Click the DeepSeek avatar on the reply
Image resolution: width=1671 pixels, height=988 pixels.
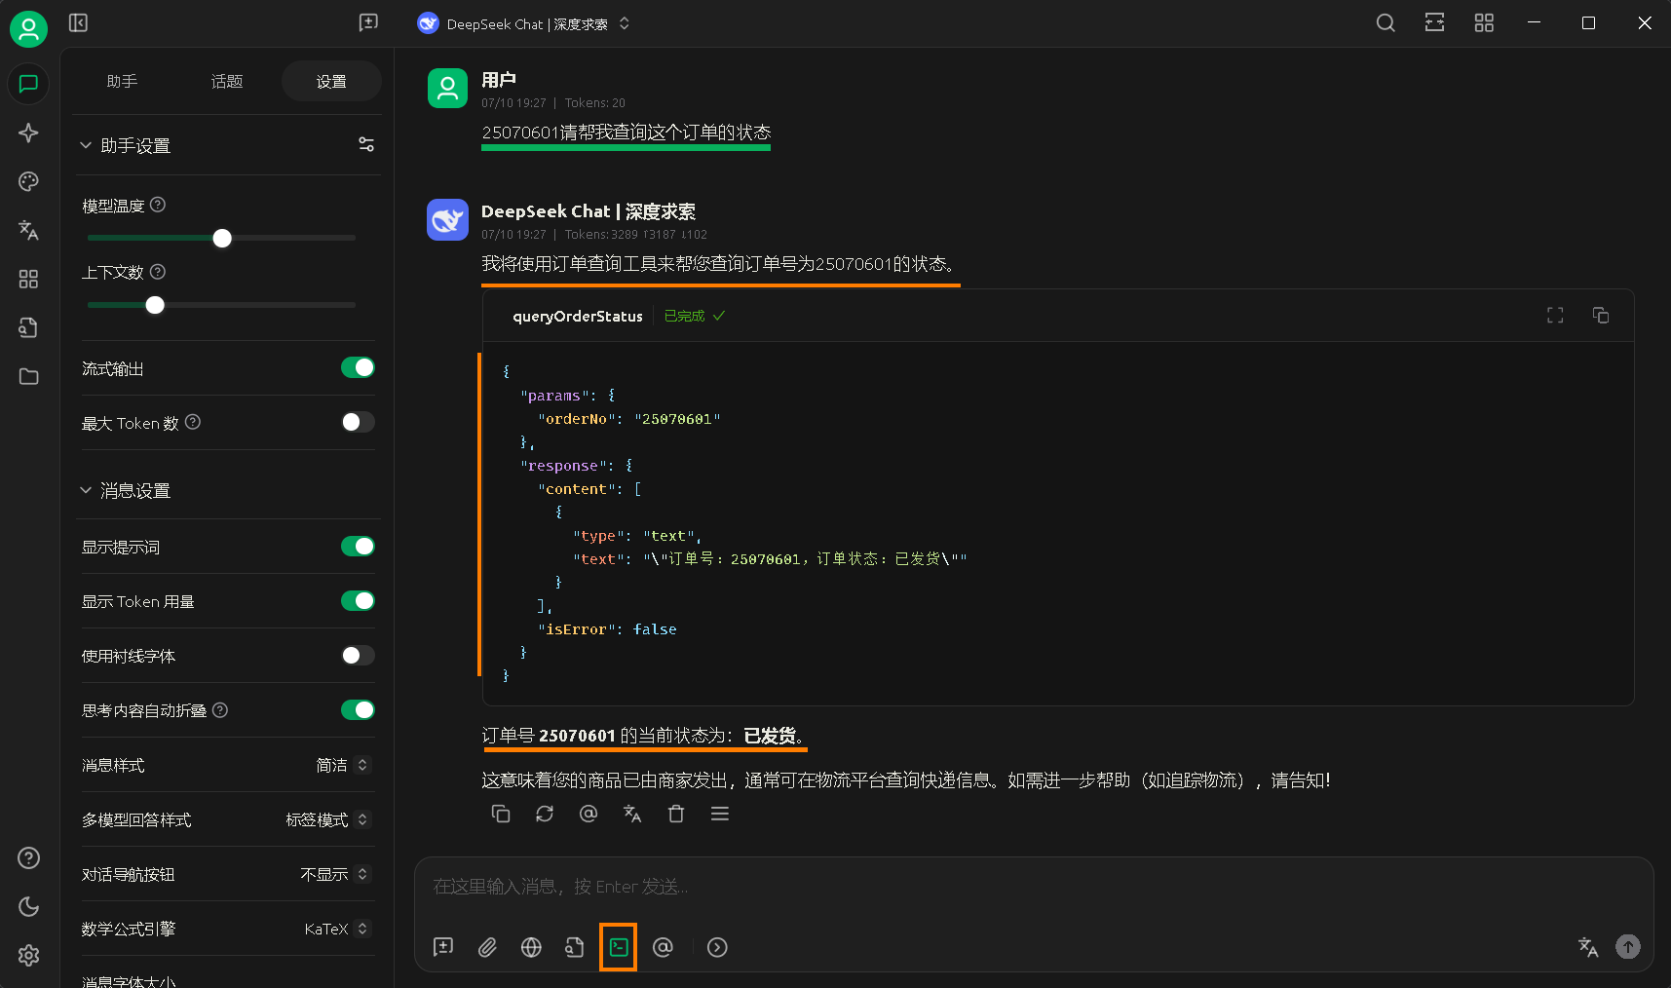click(447, 219)
